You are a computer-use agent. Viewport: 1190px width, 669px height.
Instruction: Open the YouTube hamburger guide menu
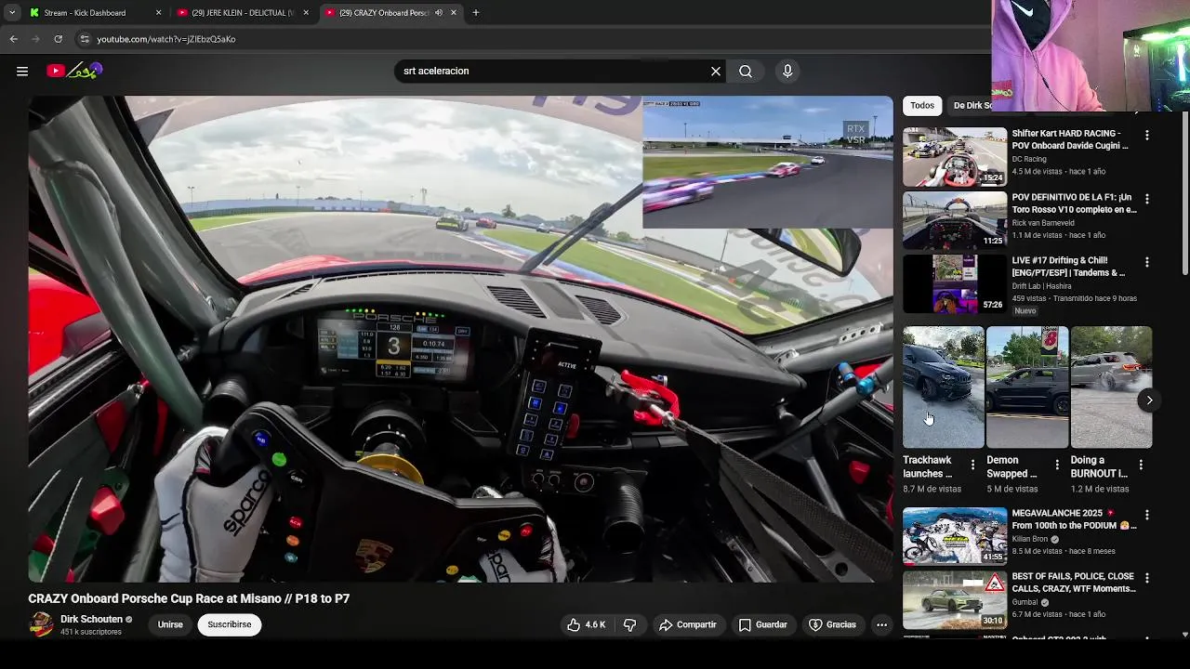coord(22,71)
